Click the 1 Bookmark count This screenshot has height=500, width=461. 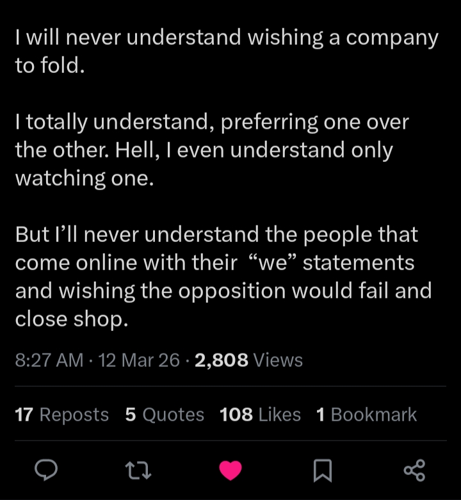click(x=366, y=415)
